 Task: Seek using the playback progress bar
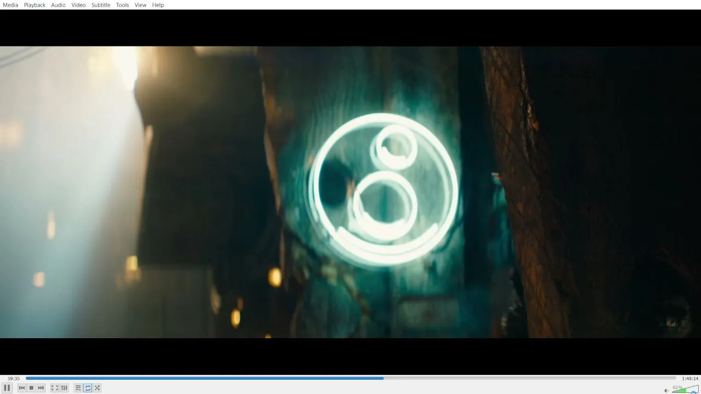pyautogui.click(x=350, y=378)
